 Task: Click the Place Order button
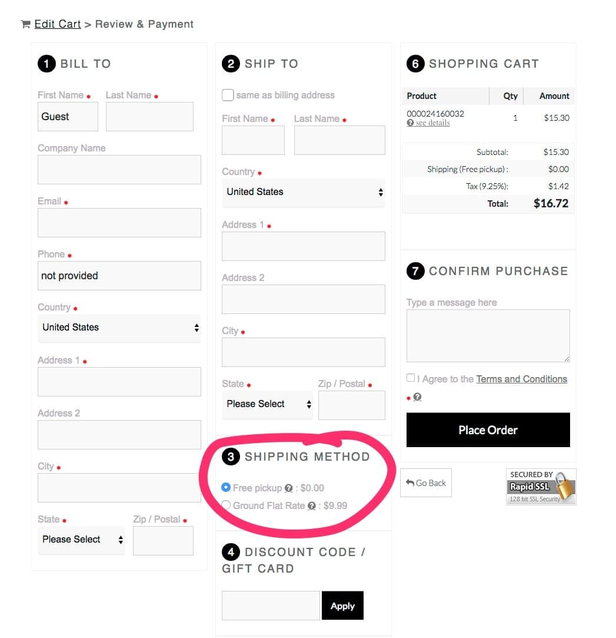(488, 430)
